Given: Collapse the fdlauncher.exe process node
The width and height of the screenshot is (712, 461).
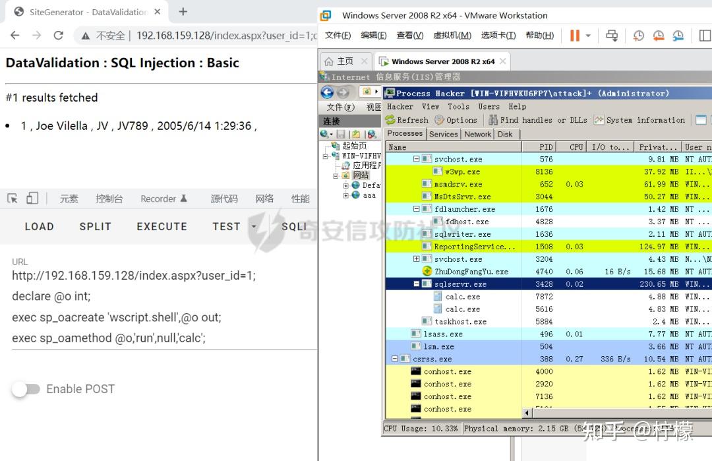Looking at the screenshot, I should [x=417, y=209].
